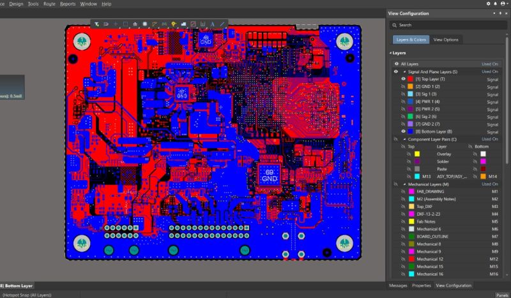
Task: Collapse Signal And Plane Layers group
Action: pos(404,71)
